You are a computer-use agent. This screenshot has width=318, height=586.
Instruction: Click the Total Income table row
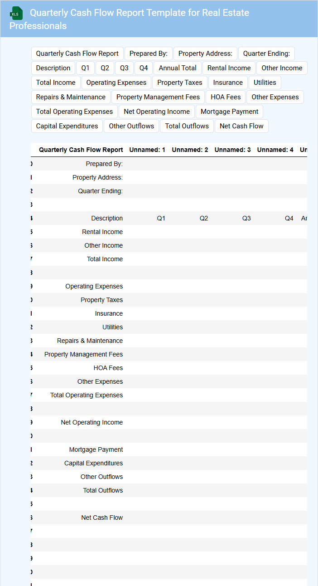click(x=169, y=259)
